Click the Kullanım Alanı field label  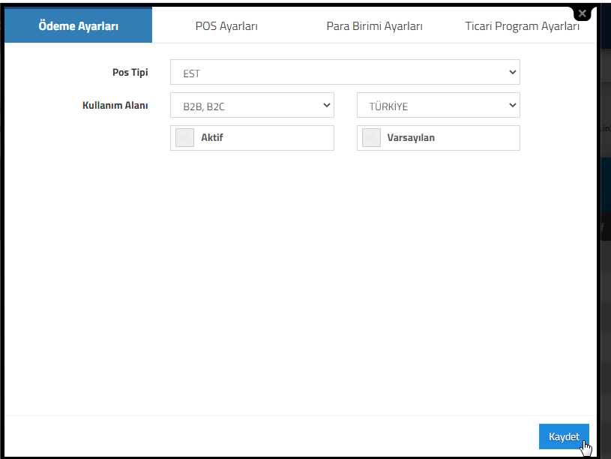[115, 105]
